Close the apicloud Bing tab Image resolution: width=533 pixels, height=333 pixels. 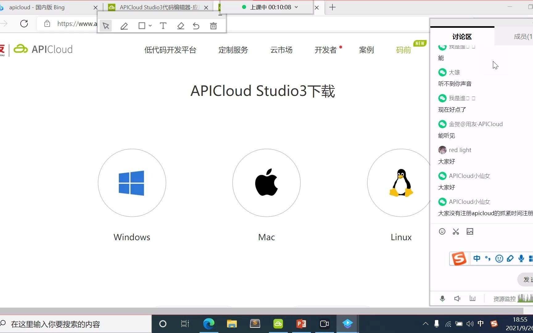[95, 7]
